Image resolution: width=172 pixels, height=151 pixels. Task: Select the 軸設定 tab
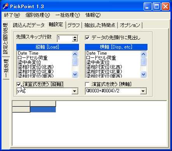coord(56,24)
